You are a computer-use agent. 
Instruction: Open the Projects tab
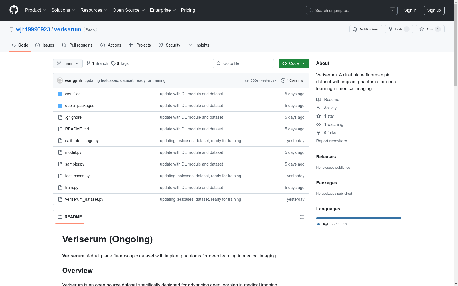click(140, 45)
